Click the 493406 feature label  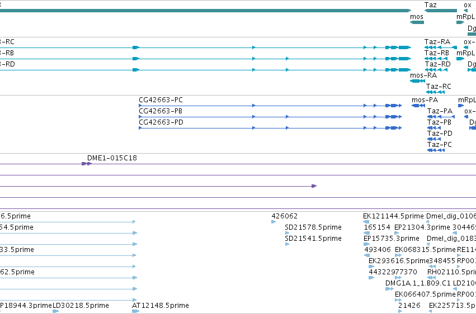378,250
